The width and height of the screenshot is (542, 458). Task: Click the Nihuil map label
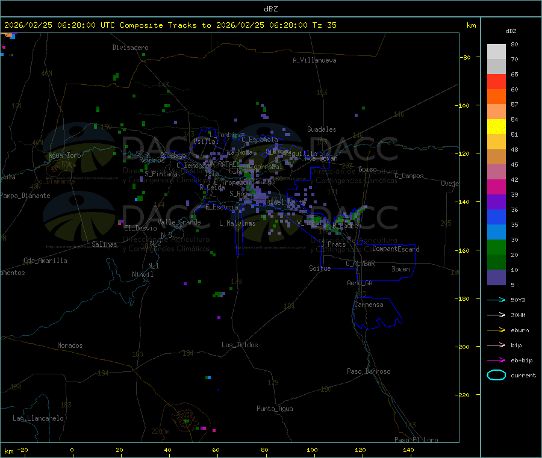[x=142, y=274]
